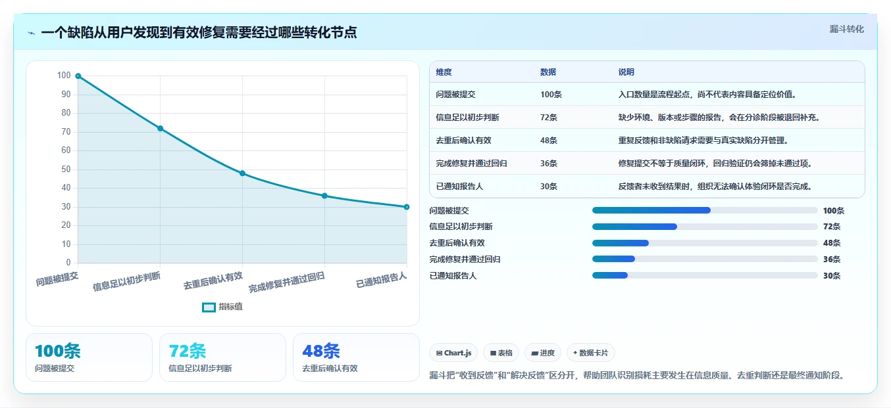
Task: Click the 表格 chip
Action: pos(501,353)
